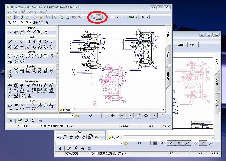Toggle the endpoint line snap button in front window

(138, 115)
